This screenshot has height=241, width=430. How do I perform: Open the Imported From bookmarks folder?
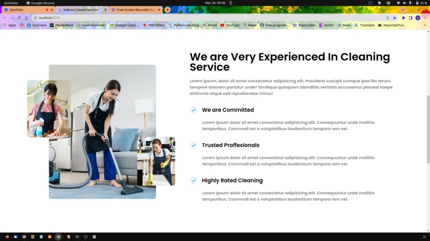pos(392,25)
